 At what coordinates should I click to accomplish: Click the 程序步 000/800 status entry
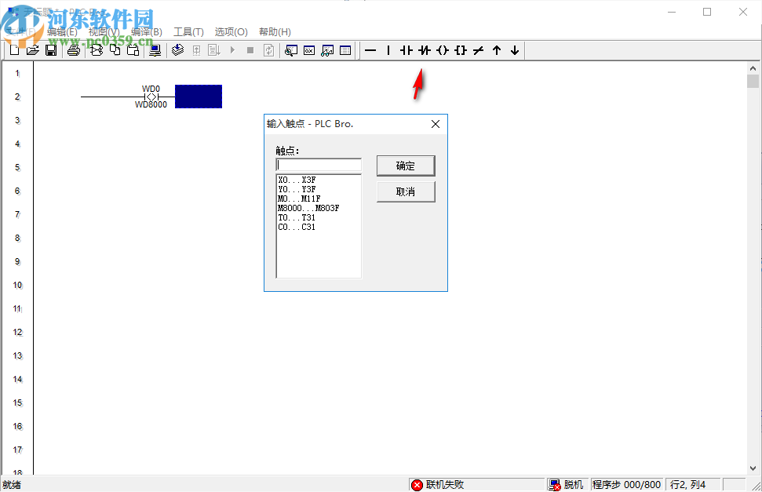pos(626,485)
